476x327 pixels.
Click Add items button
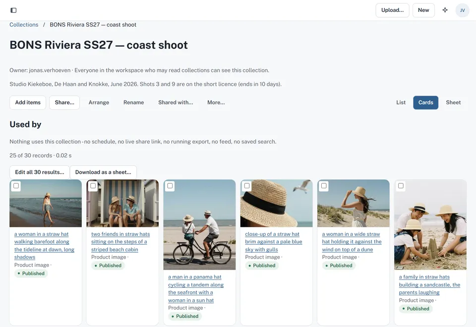(28, 103)
